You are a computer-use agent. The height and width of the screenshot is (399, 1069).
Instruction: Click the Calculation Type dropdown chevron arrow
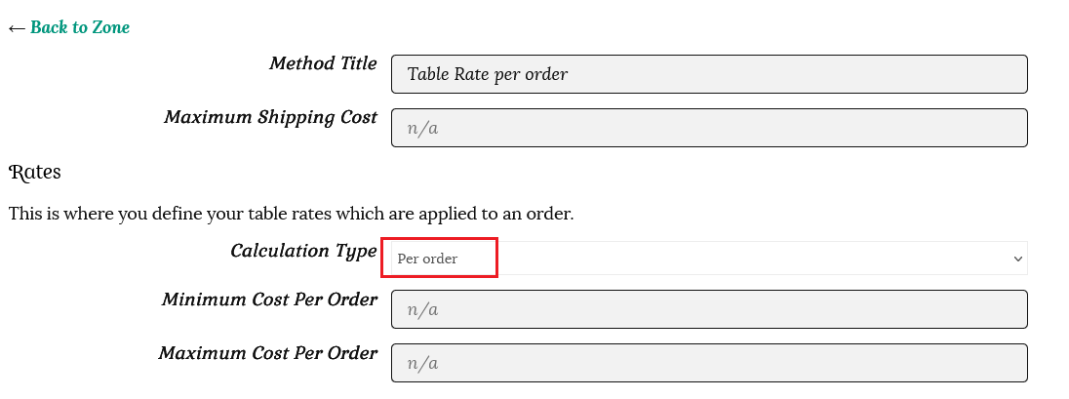pos(1018,259)
